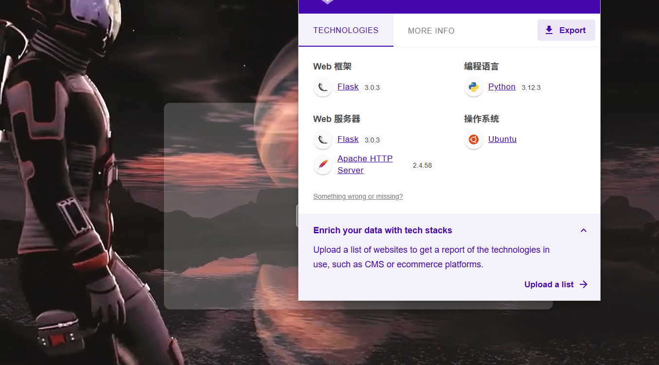Viewport: 659px width, 365px height.
Task: Click the Flask icon under Web 框架
Action: coord(323,87)
